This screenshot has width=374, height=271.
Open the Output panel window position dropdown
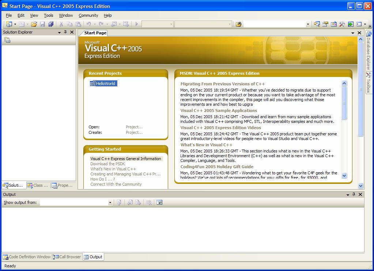[348, 195]
